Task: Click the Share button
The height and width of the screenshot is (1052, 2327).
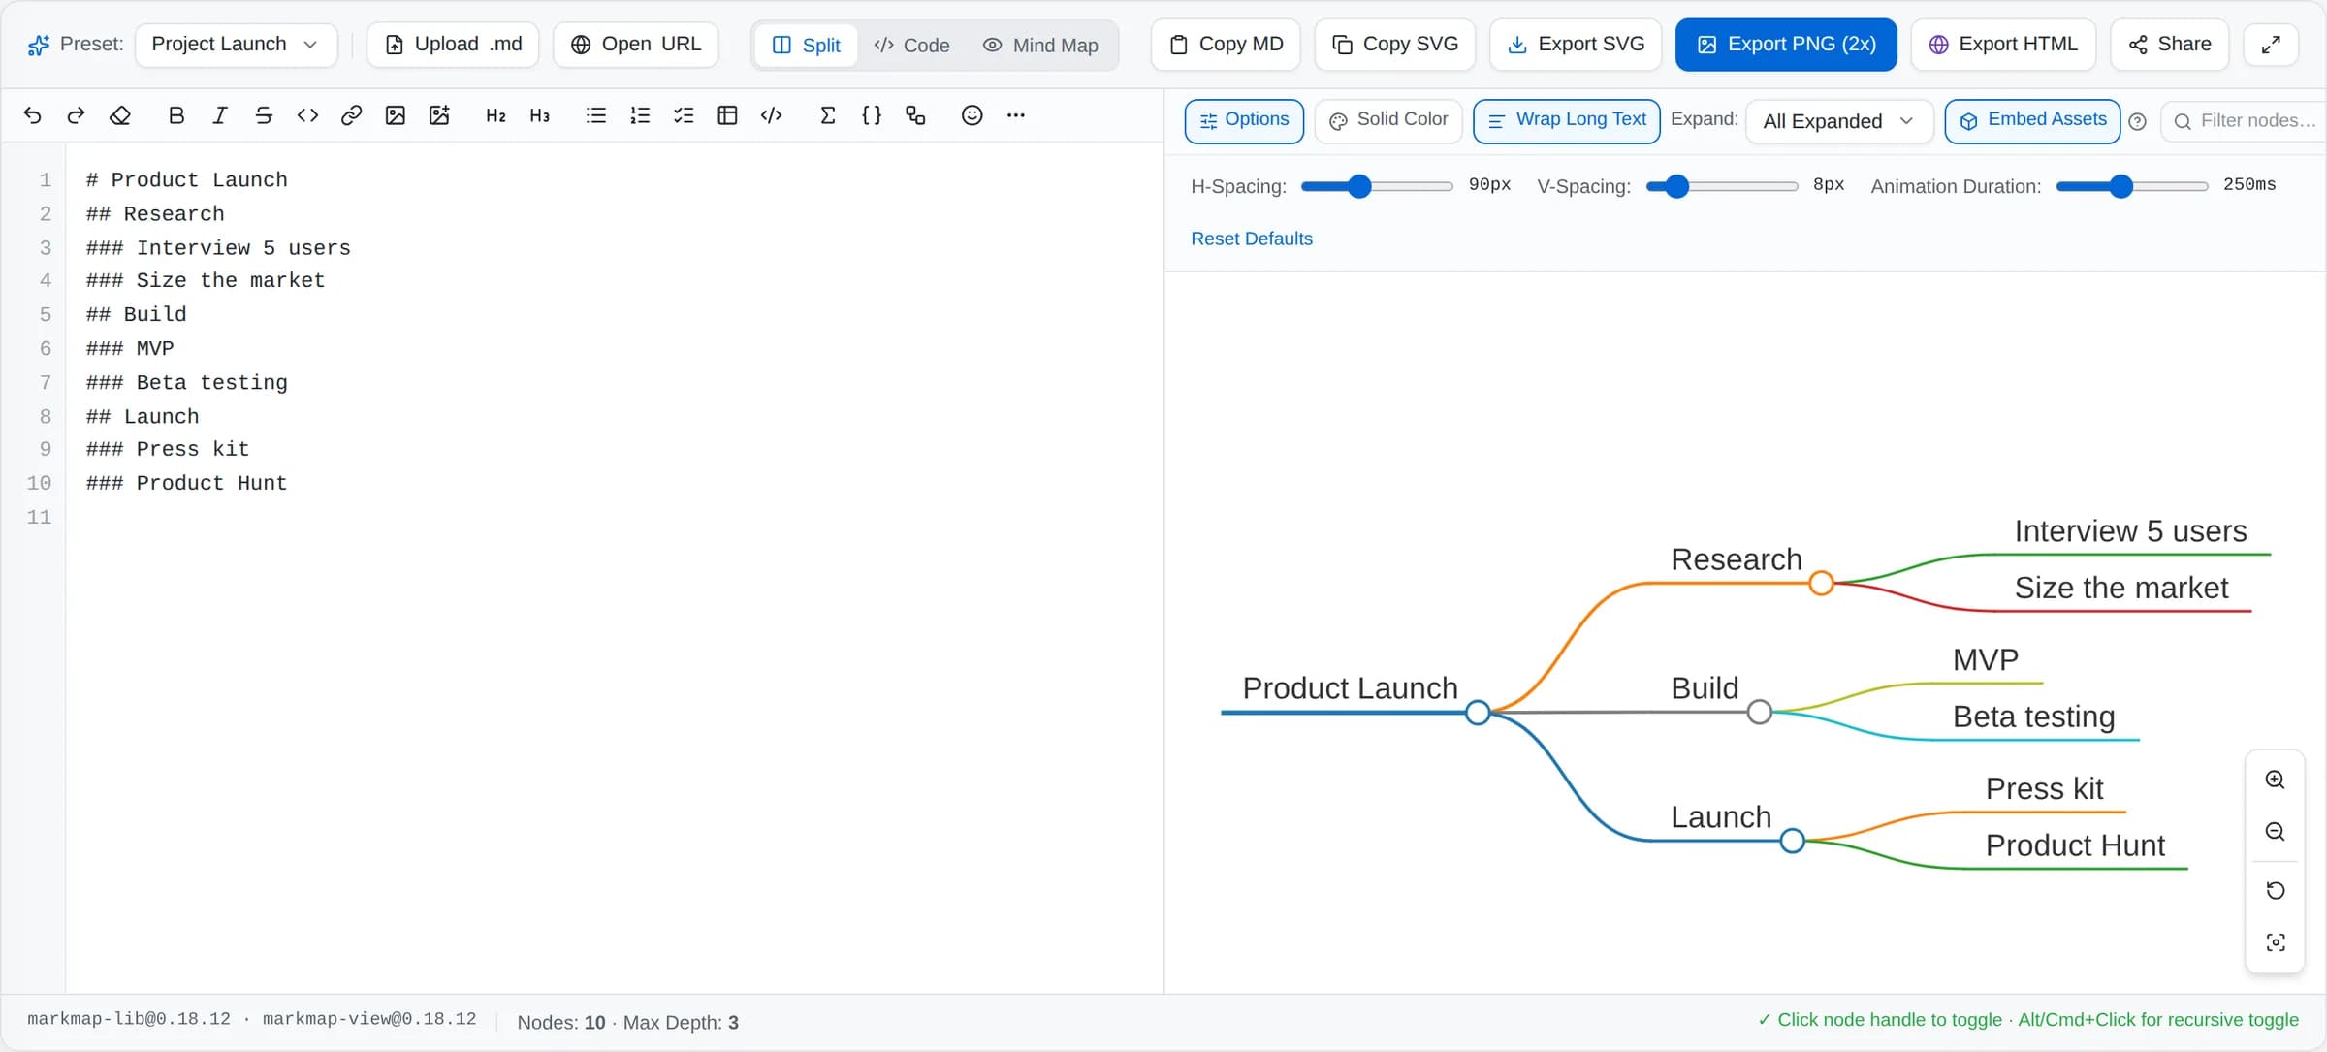Action: (x=2169, y=45)
